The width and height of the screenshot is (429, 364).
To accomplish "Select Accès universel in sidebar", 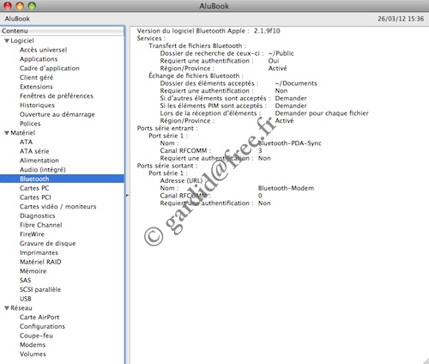I will 43,50.
